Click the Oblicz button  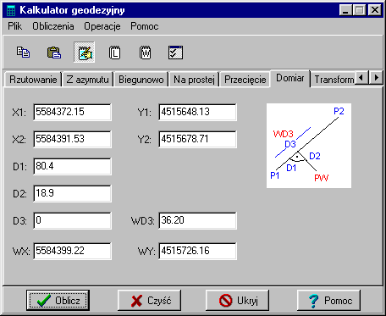tap(58, 301)
